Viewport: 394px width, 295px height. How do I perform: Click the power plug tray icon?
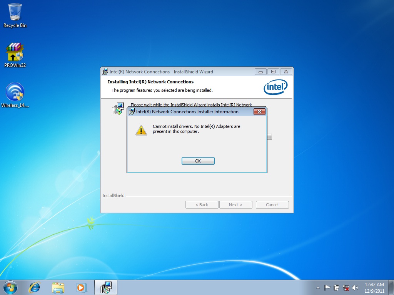pos(336,288)
